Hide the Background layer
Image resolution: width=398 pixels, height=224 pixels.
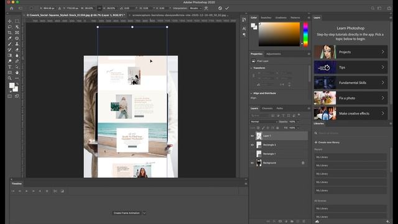click(x=252, y=163)
